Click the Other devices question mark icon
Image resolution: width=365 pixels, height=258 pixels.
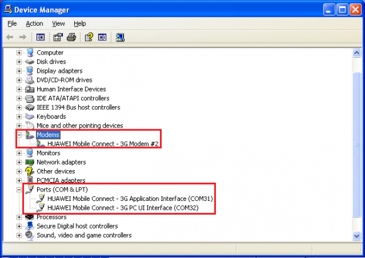pos(30,171)
